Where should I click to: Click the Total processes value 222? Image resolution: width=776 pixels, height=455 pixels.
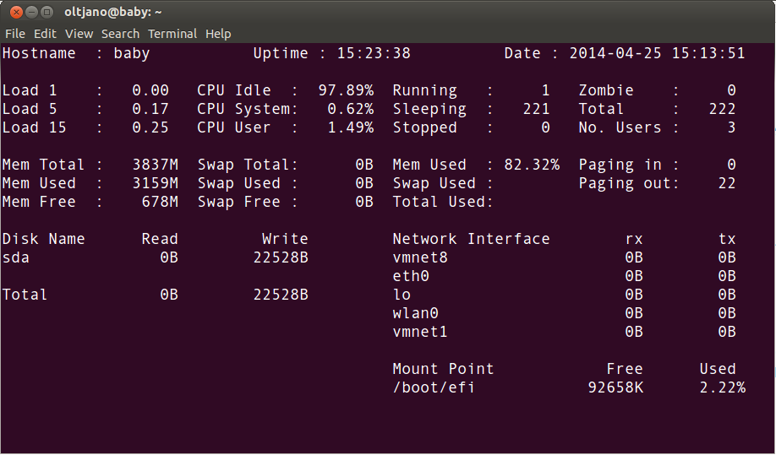[x=722, y=109]
